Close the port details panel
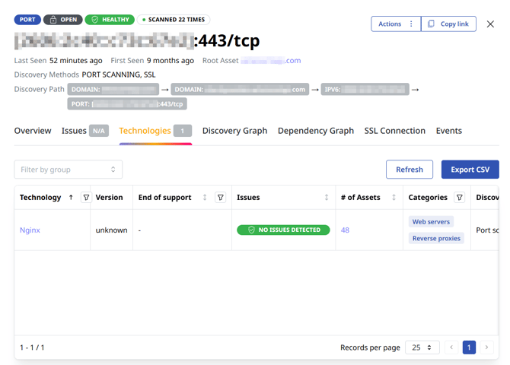 coord(490,24)
